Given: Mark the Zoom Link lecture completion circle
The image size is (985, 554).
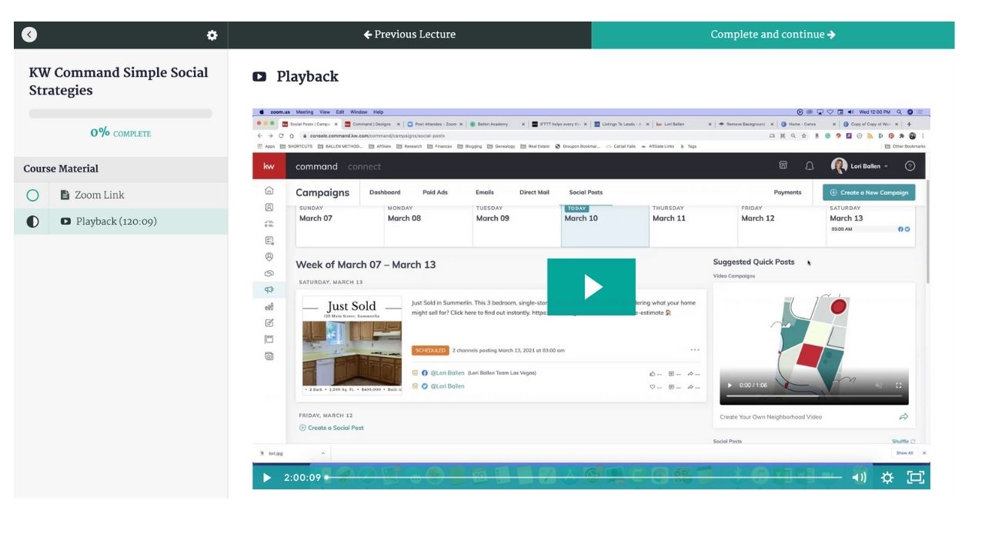Looking at the screenshot, I should click(32, 195).
